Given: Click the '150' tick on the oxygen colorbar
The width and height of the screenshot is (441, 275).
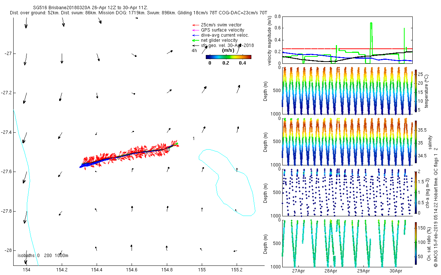Looking at the screenshot, I should [422, 228].
